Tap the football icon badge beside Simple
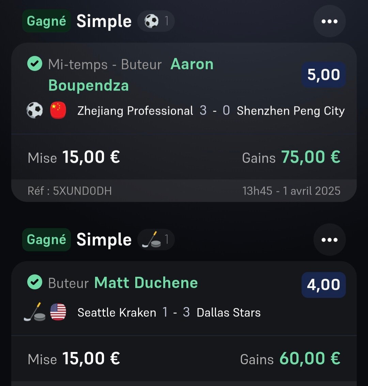 156,21
